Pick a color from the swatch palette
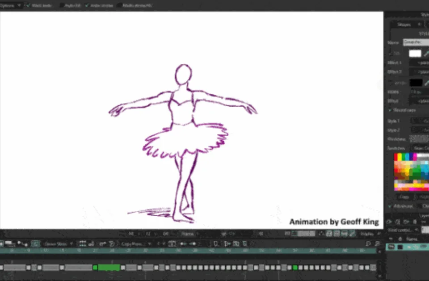429x281 pixels. pos(412,172)
